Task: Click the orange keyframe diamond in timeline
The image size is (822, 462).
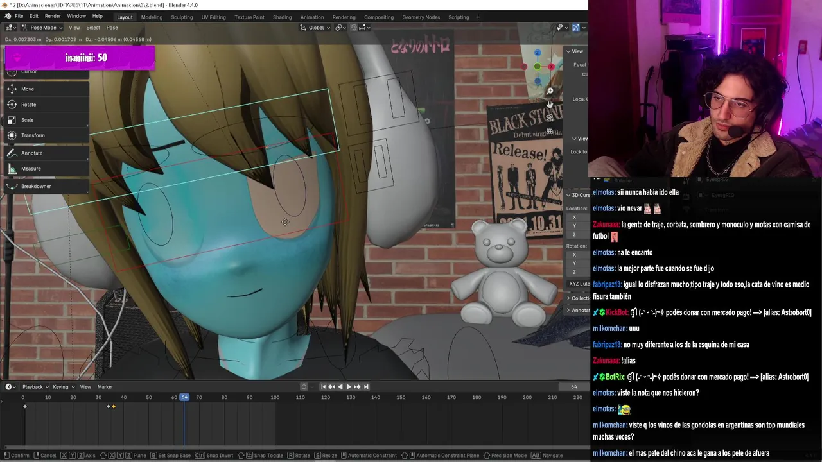Action: point(113,406)
